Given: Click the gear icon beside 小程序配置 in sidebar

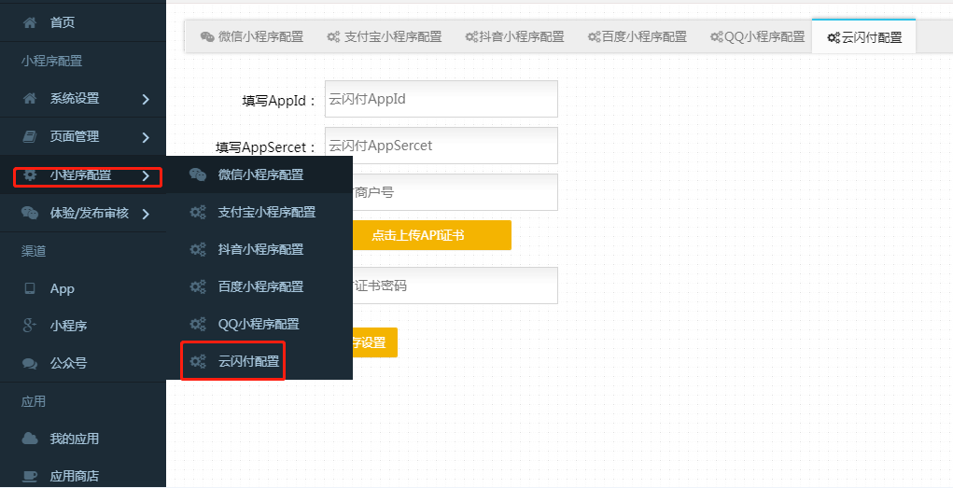Looking at the screenshot, I should tap(29, 175).
